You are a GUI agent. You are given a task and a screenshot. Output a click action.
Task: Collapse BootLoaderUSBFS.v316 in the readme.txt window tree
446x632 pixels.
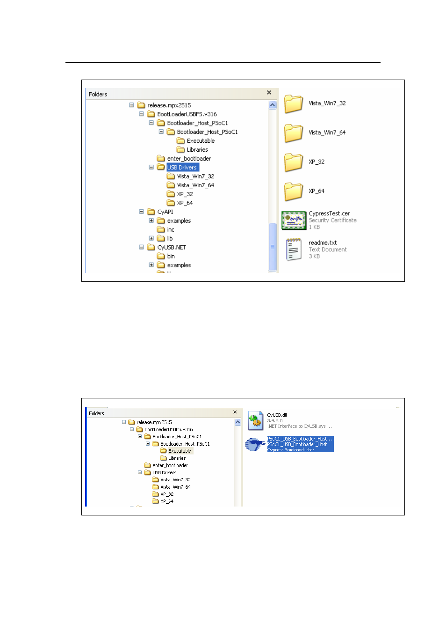coord(142,114)
